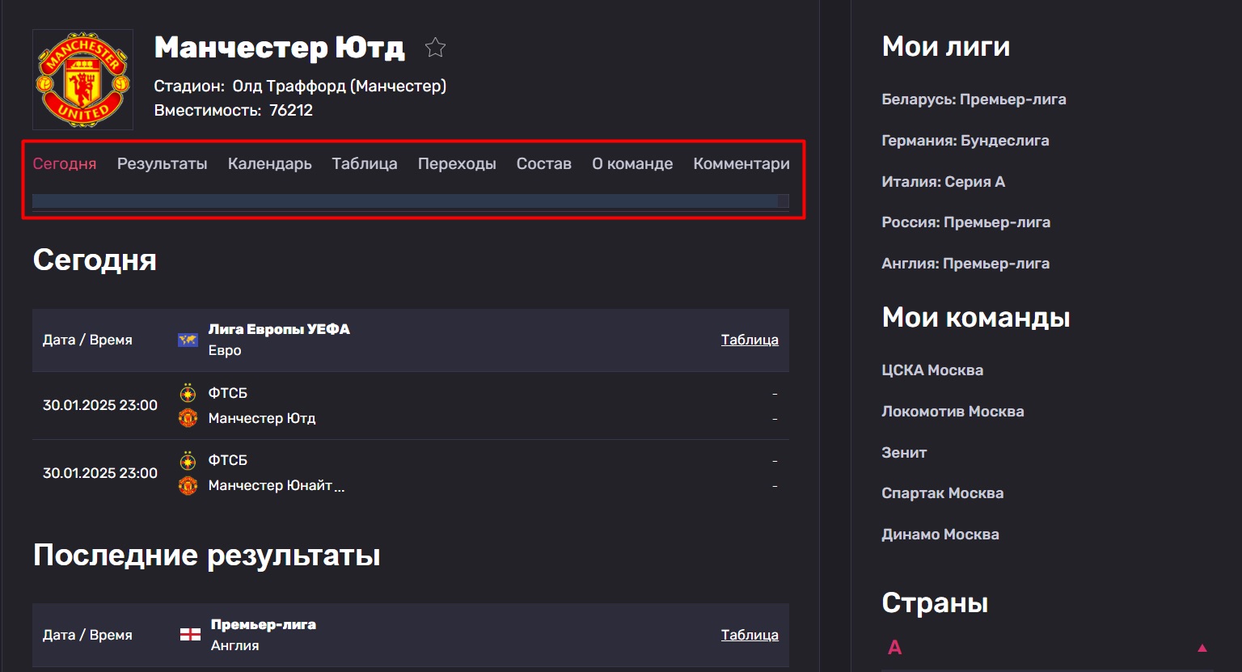The height and width of the screenshot is (672, 1242).
Task: Select Беларусь: Премьер-лига in Мои лиги
Action: pos(974,99)
